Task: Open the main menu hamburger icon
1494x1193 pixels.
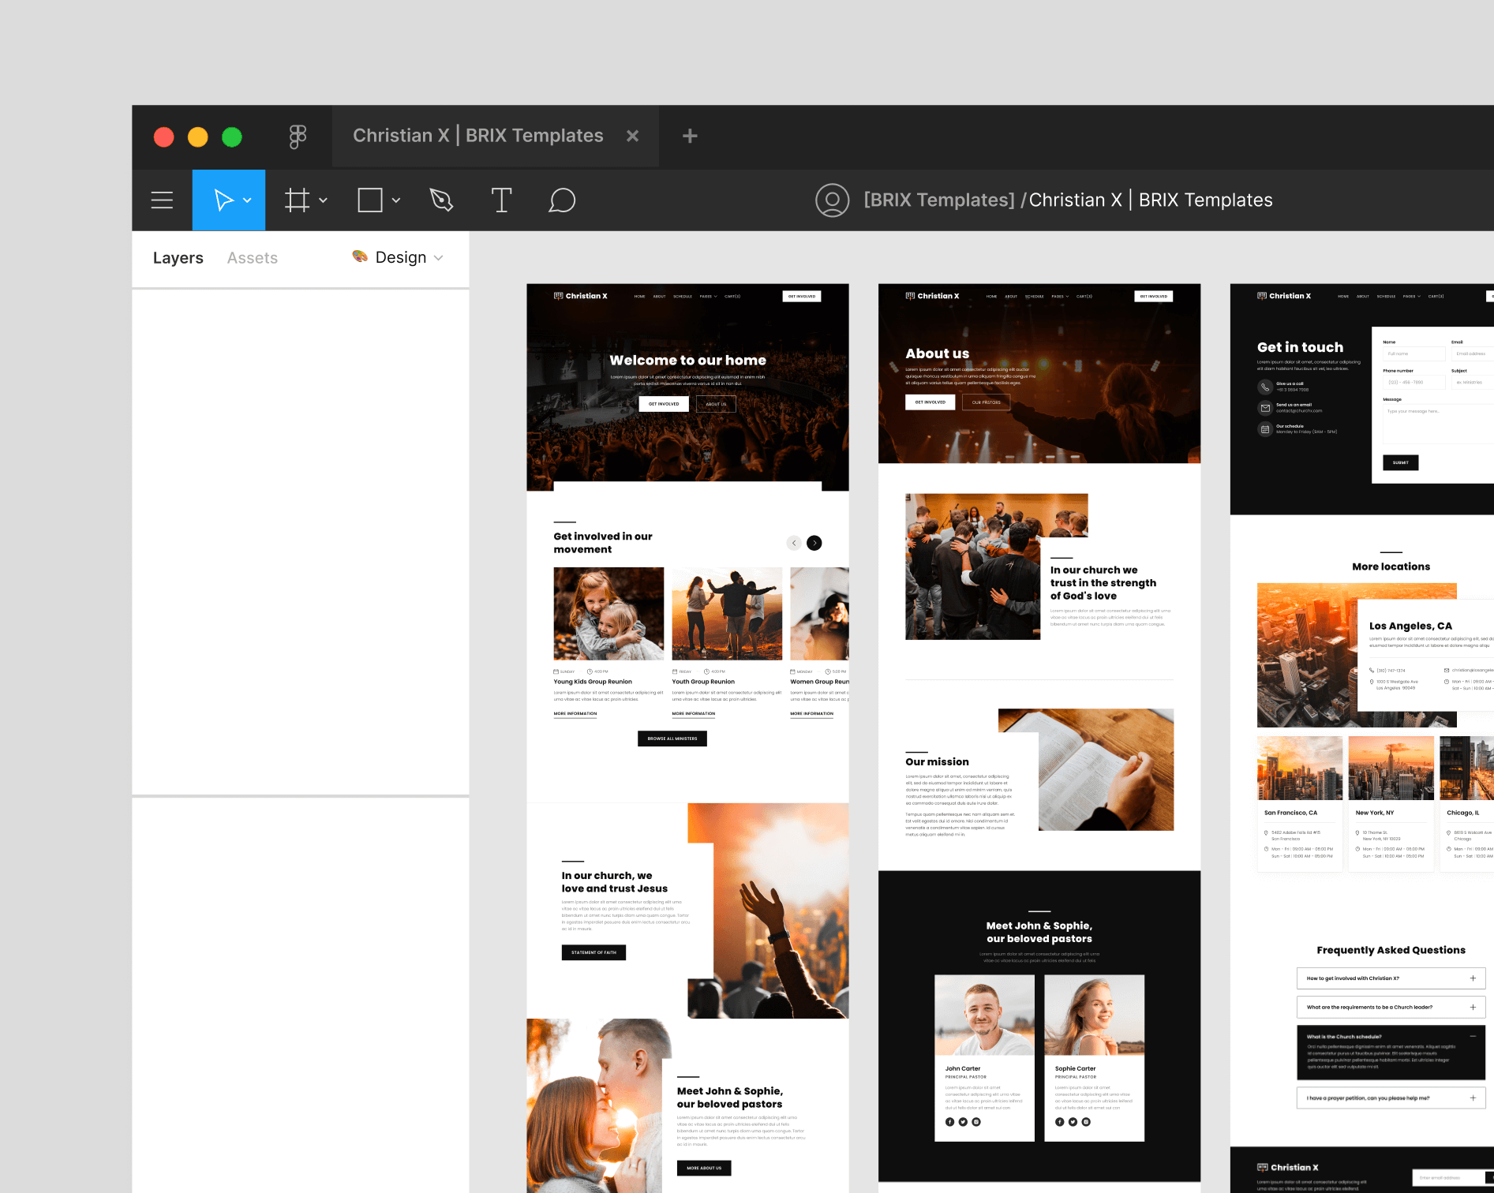Action: [x=161, y=200]
